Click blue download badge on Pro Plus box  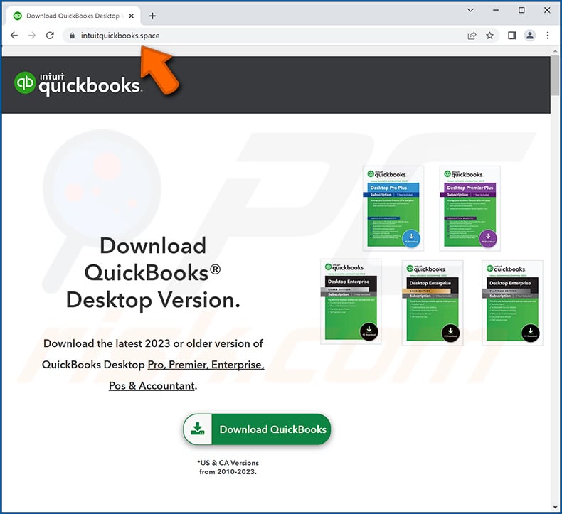point(411,238)
